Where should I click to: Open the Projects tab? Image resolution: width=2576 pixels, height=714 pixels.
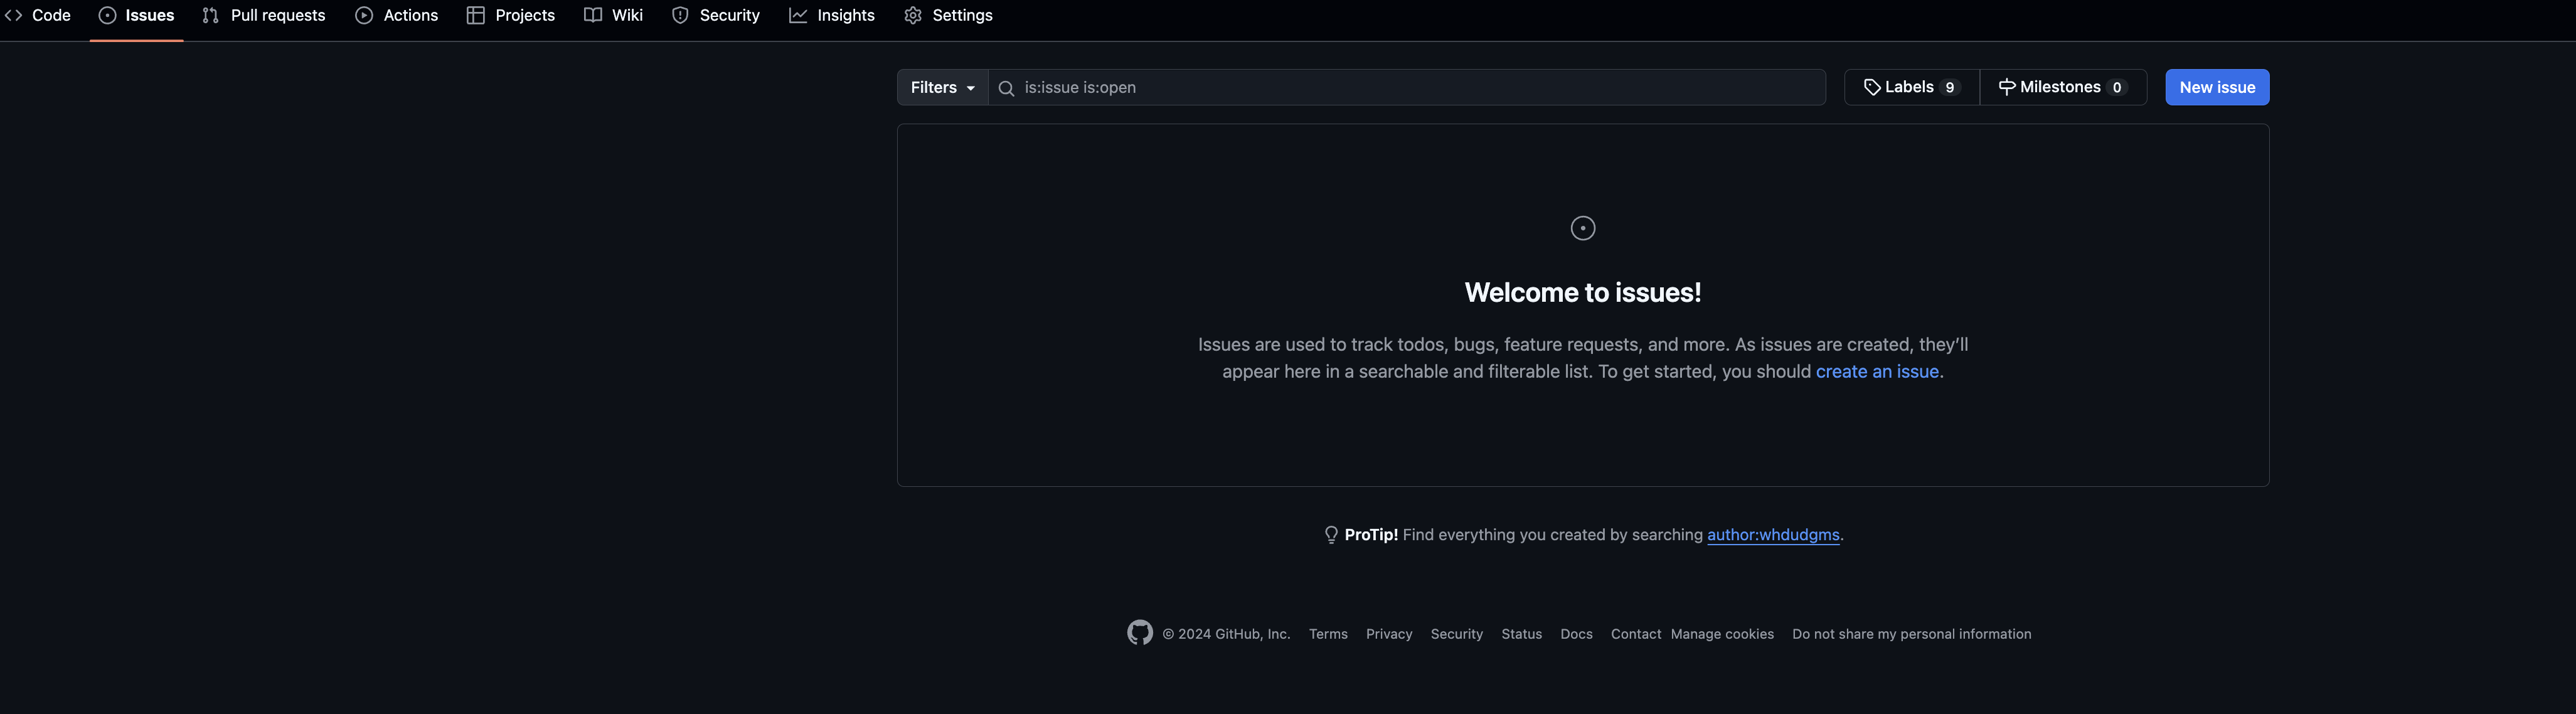pos(511,15)
